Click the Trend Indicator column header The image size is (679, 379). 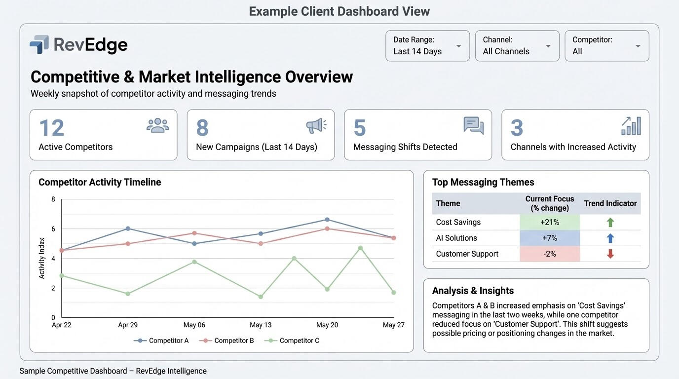coord(610,203)
